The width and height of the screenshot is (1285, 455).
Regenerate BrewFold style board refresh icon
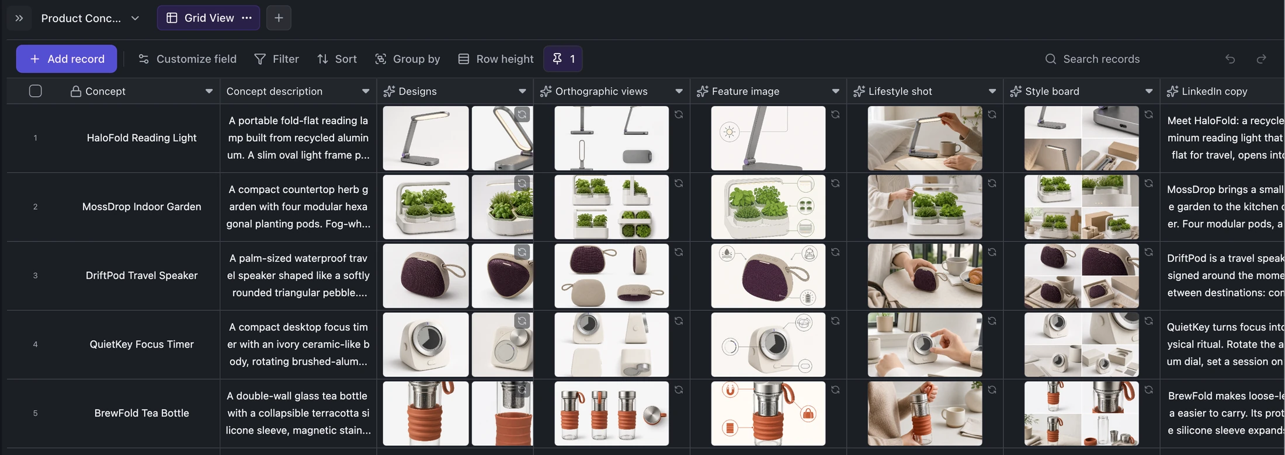tap(1148, 390)
